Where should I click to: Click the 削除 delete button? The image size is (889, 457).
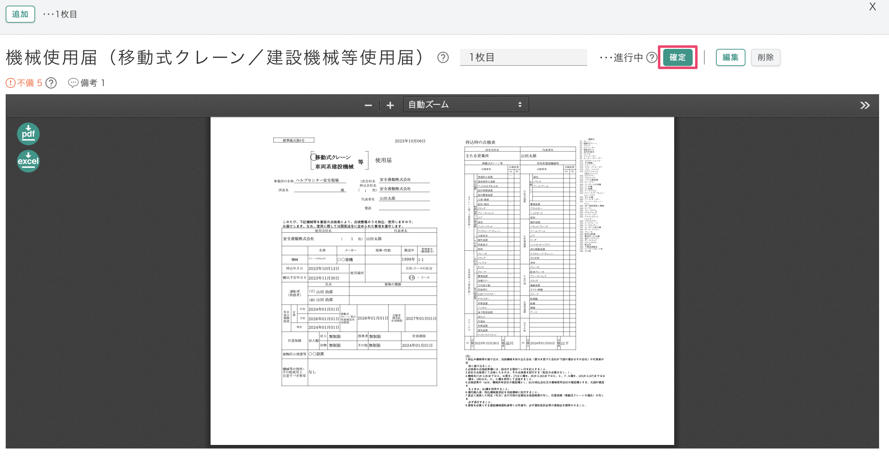pyautogui.click(x=765, y=57)
